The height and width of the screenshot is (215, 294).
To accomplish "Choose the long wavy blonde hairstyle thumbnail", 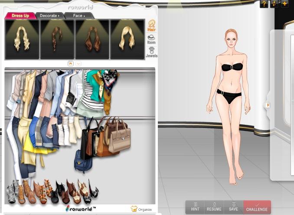I will tap(22, 39).
